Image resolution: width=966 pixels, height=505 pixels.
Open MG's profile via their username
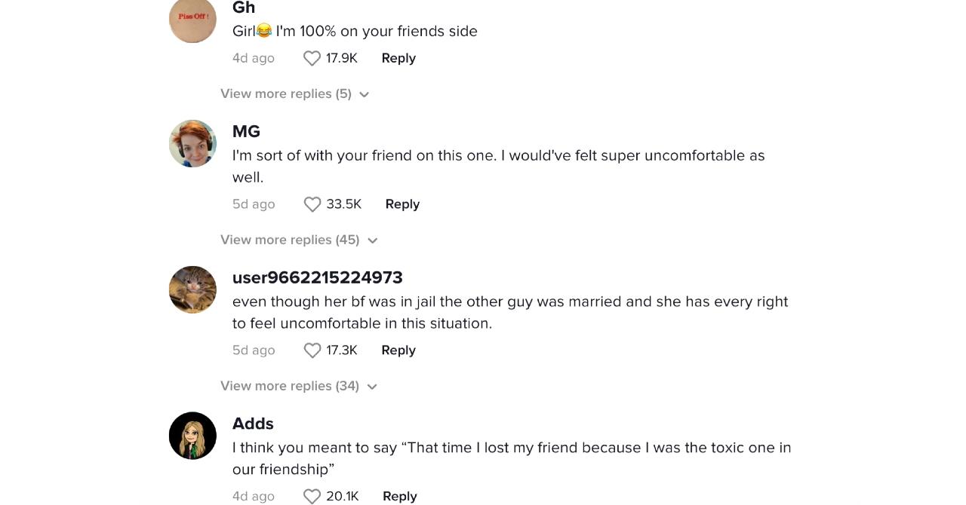(246, 131)
